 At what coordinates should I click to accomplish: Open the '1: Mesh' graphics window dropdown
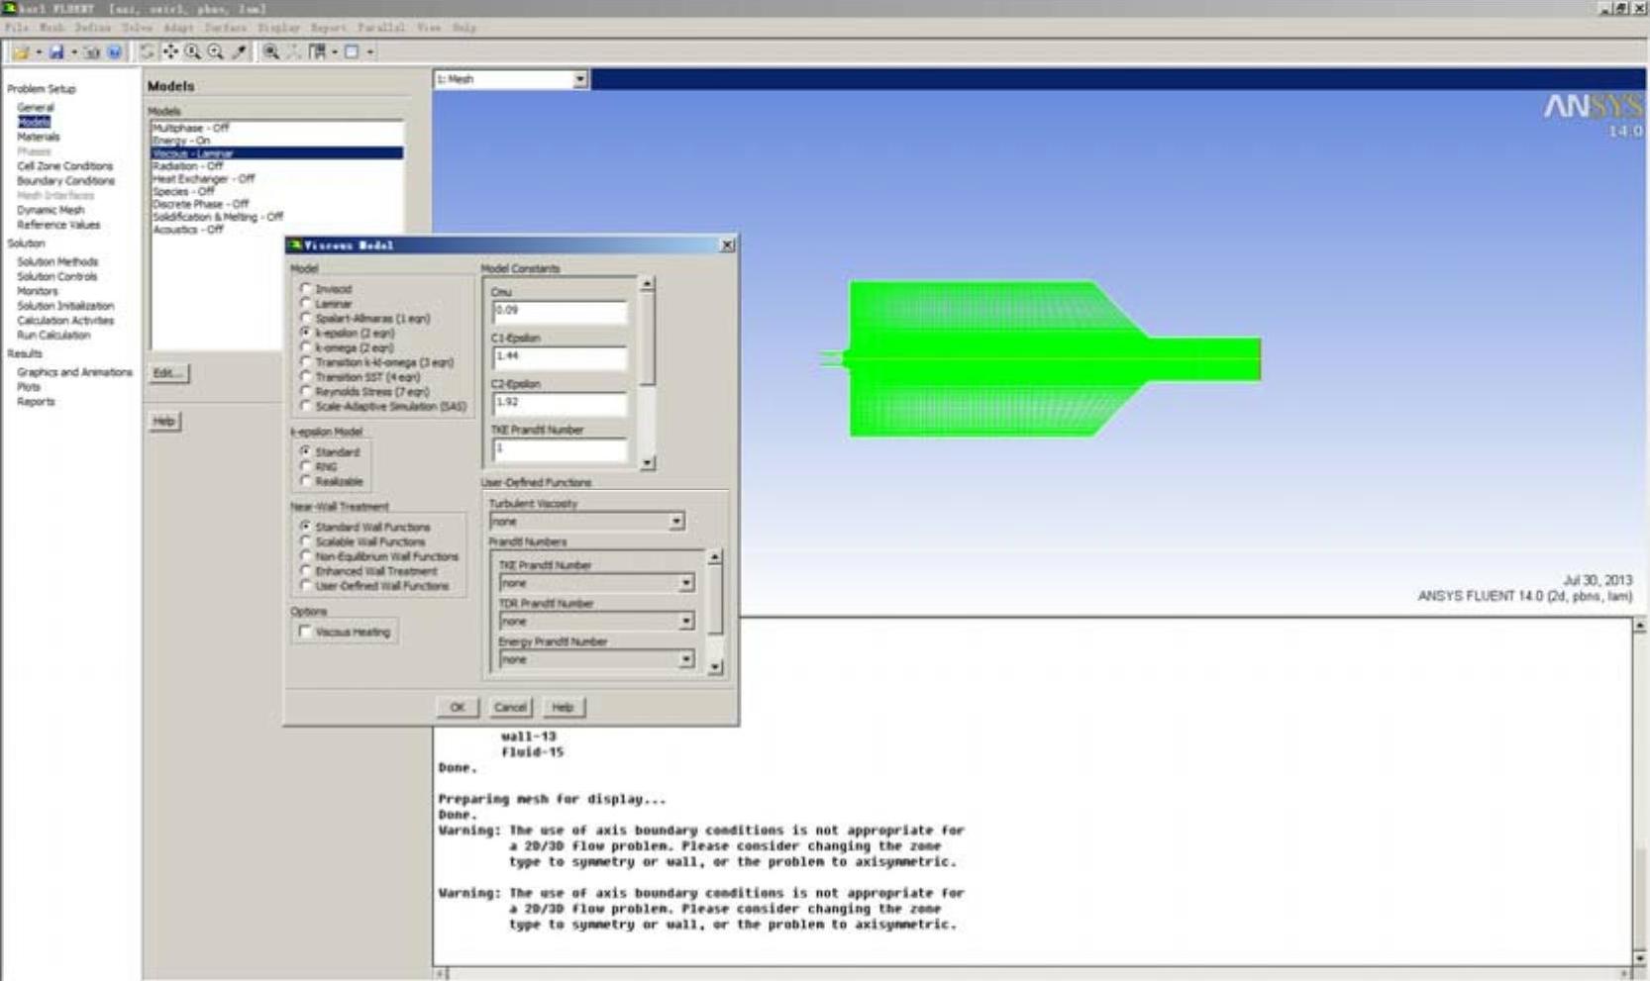point(579,79)
